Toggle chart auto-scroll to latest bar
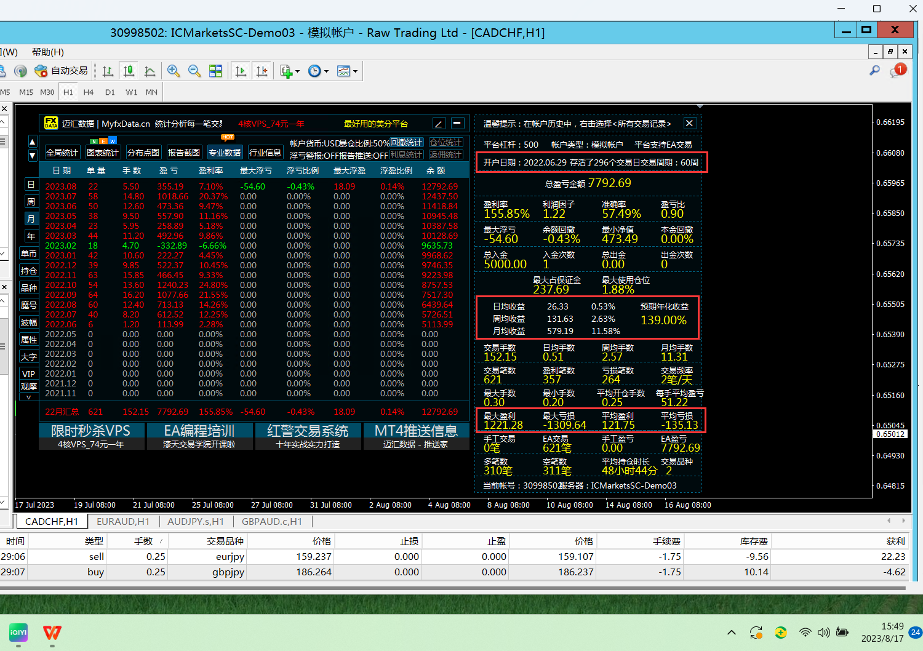 pos(241,71)
